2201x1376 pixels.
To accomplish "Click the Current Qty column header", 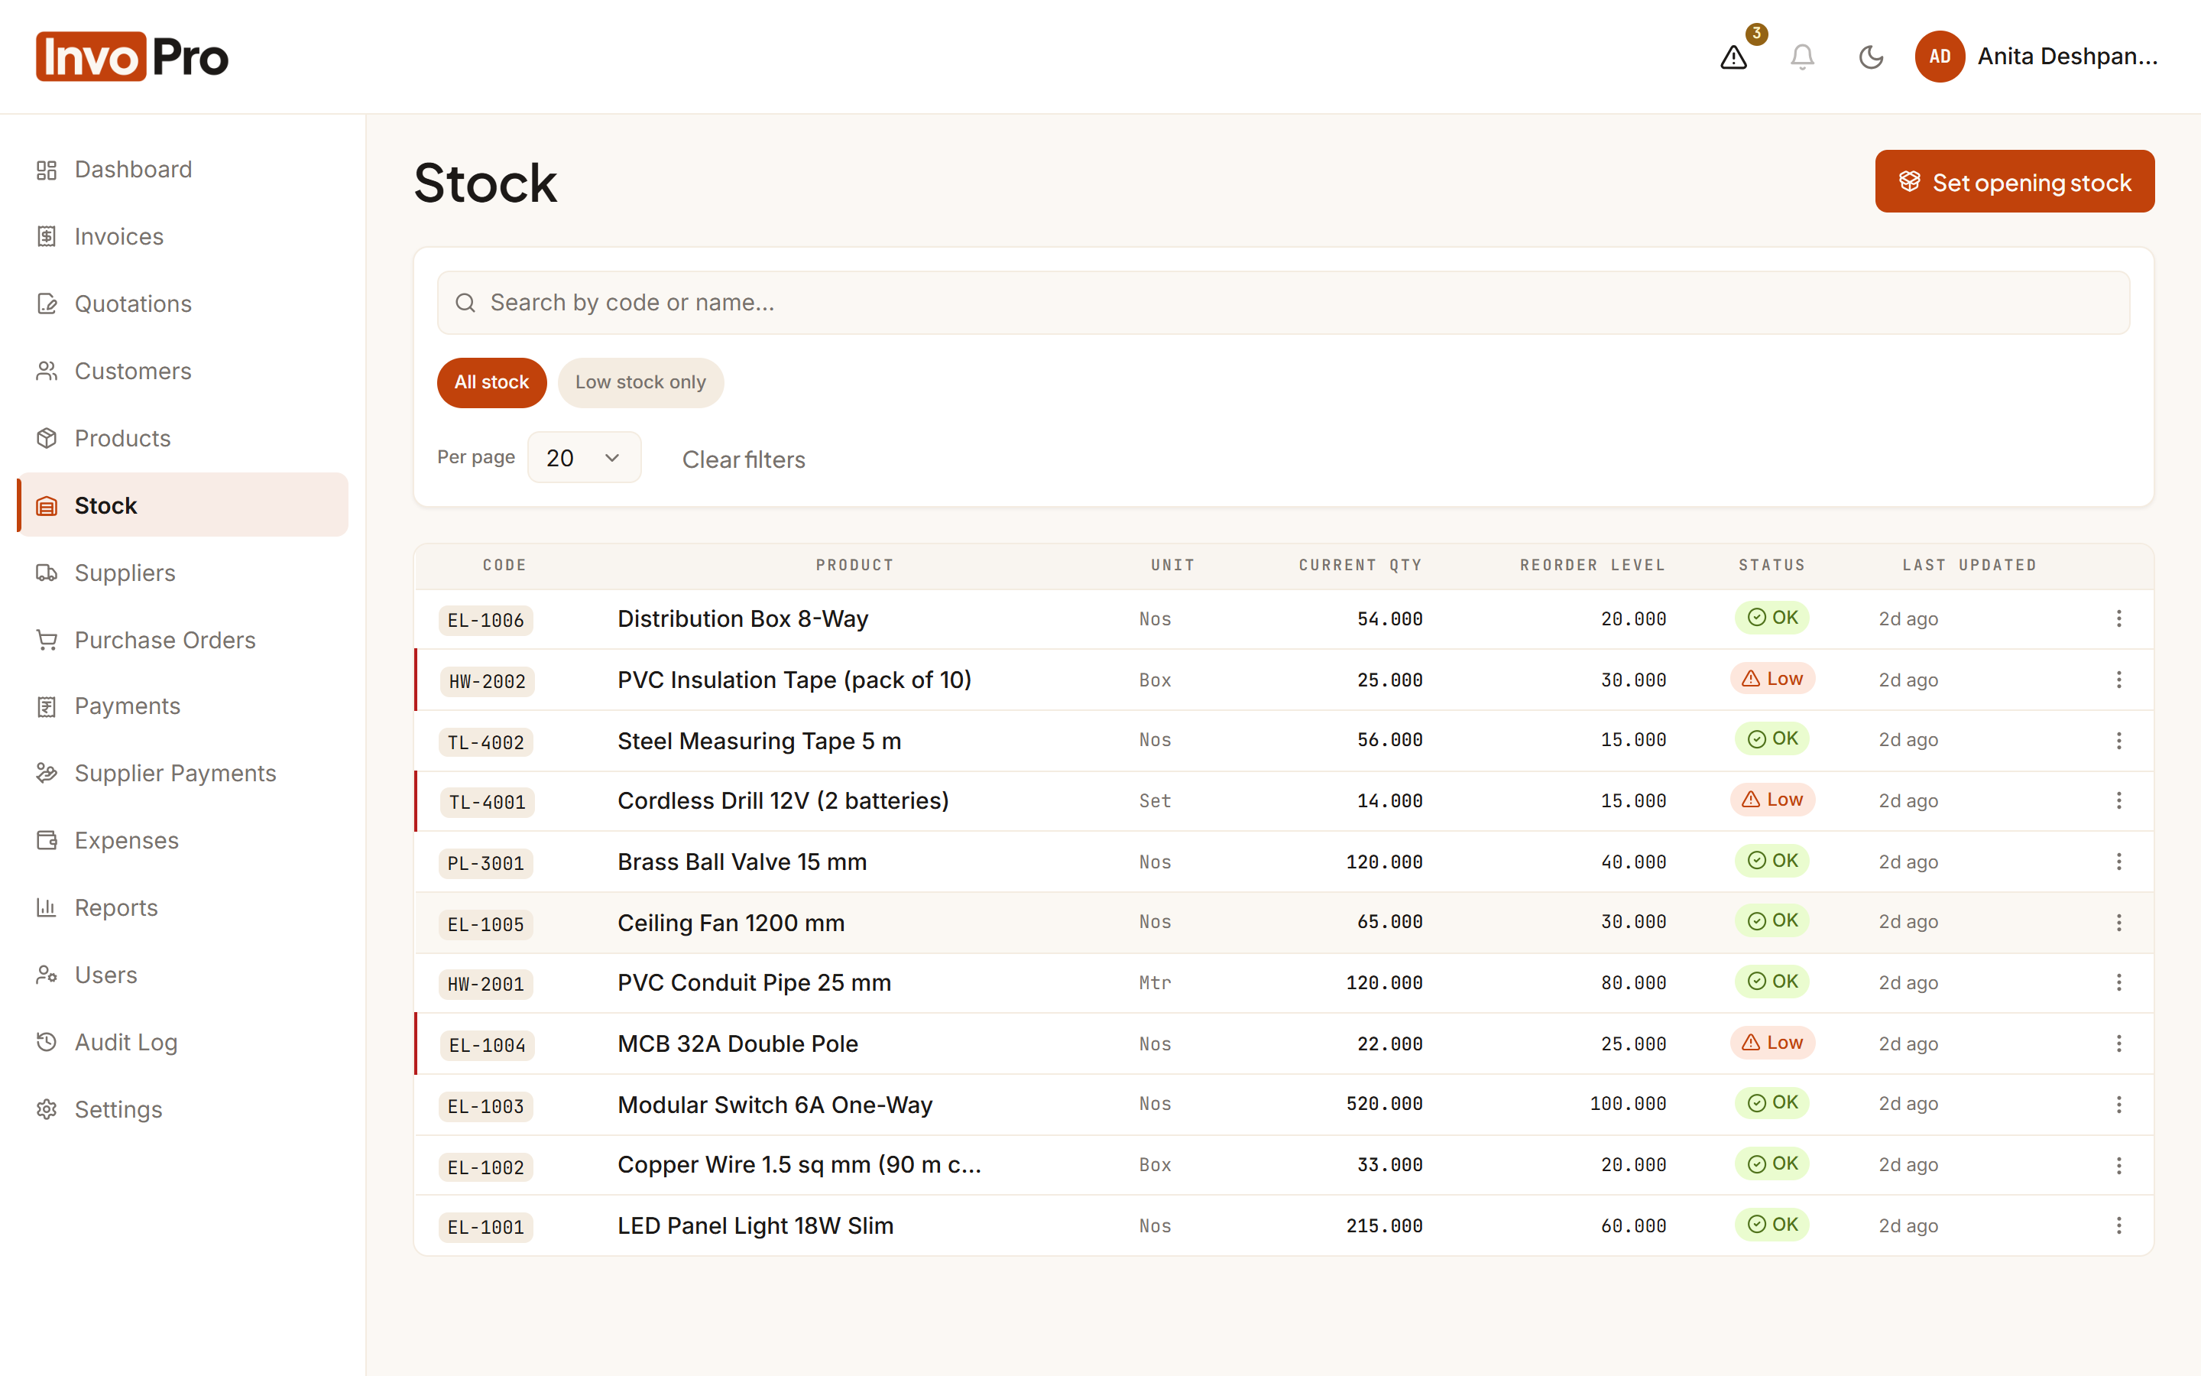I will (1360, 565).
